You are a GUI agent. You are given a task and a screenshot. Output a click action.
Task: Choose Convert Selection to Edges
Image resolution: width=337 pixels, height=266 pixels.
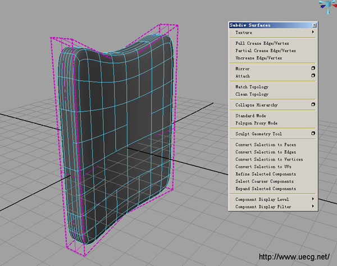pyautogui.click(x=266, y=152)
